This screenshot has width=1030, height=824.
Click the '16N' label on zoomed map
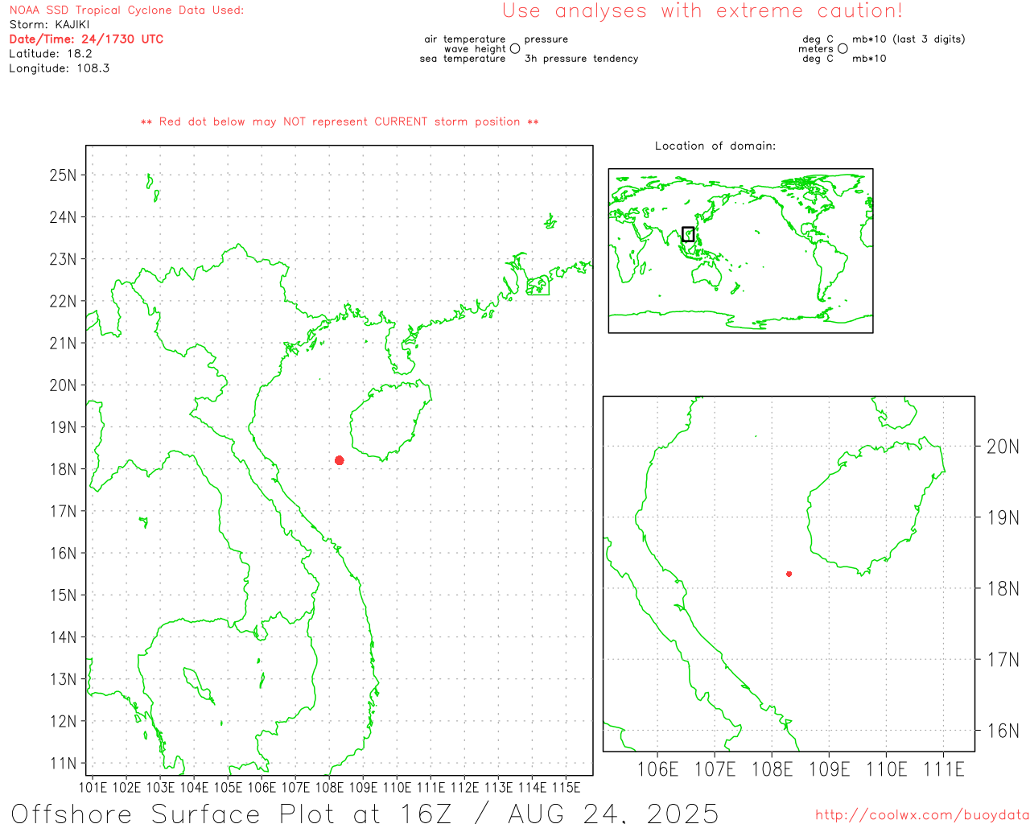pos(1003,731)
